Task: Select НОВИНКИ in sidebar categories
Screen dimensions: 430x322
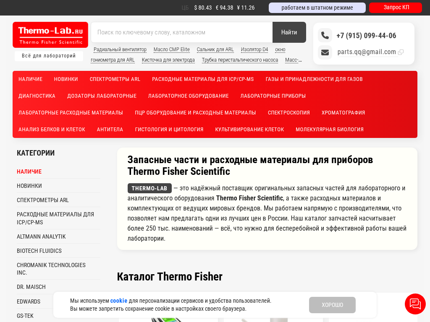Action: pyautogui.click(x=29, y=186)
